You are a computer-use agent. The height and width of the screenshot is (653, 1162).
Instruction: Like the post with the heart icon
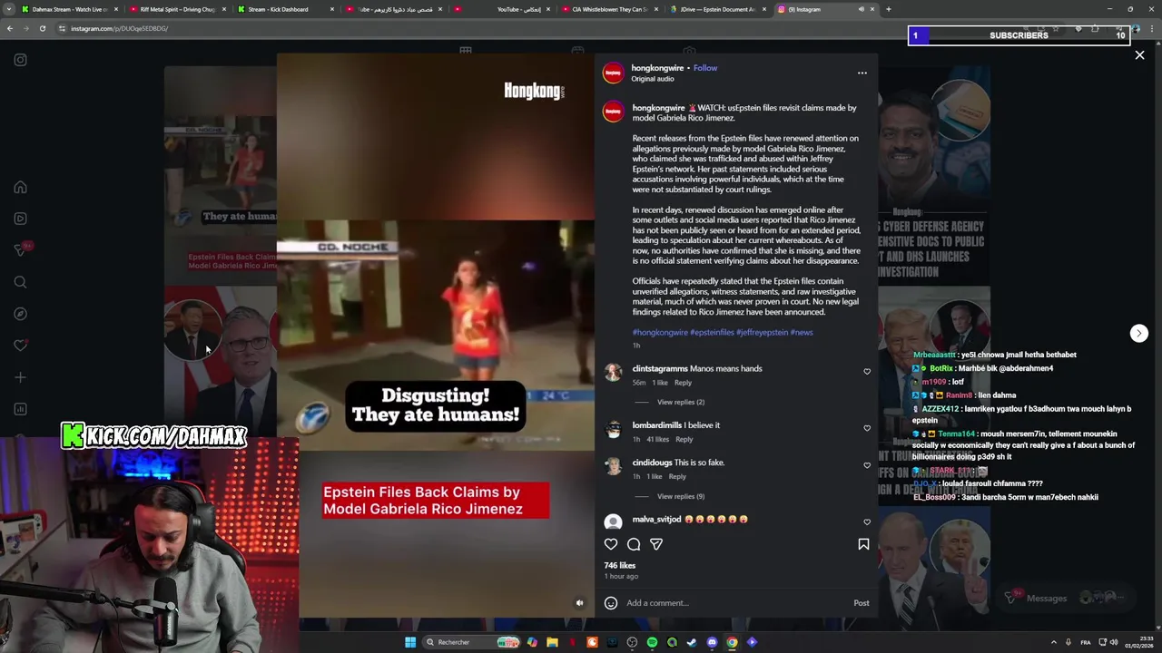pos(611,544)
